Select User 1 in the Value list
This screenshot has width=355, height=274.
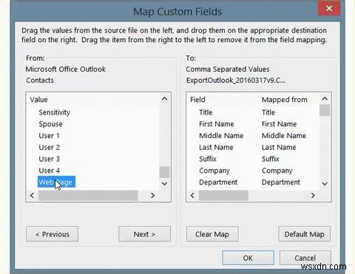pos(49,136)
